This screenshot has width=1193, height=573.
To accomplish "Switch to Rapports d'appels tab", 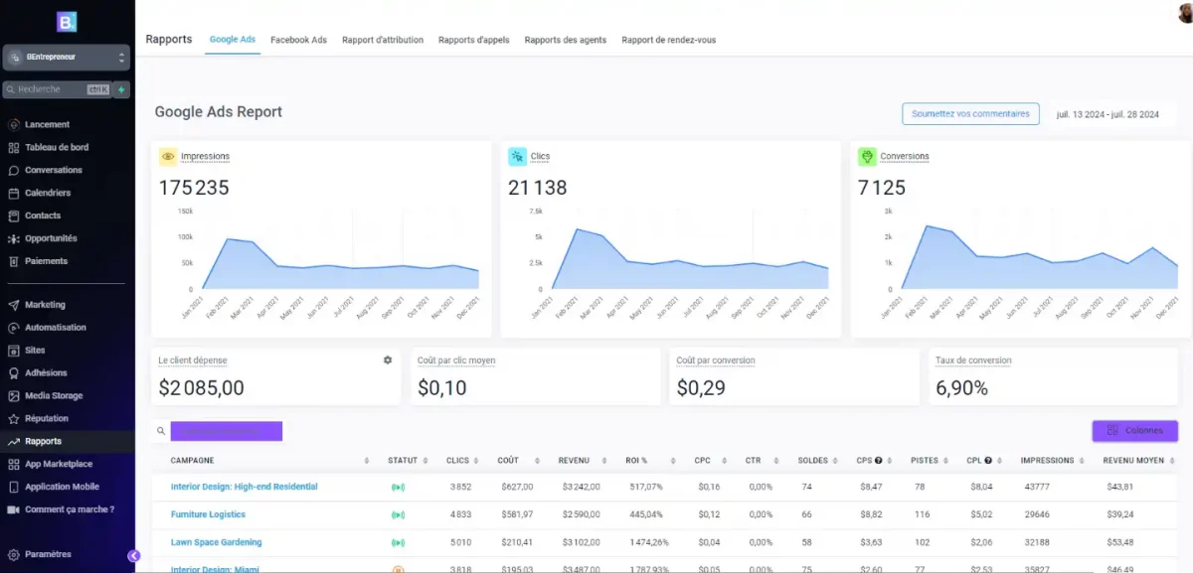I will [474, 40].
